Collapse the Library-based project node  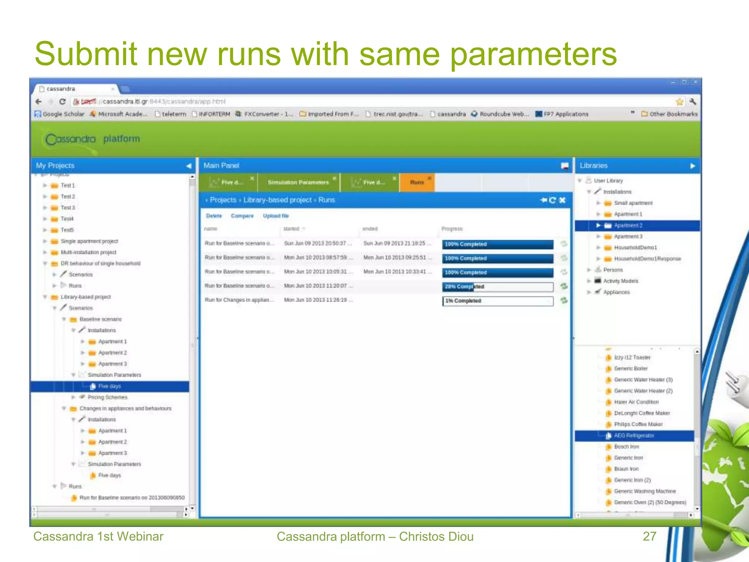[45, 297]
